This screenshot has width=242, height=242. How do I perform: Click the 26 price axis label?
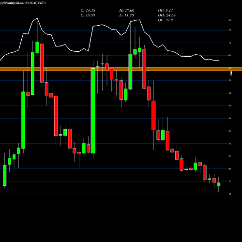pyautogui.click(x=230, y=156)
